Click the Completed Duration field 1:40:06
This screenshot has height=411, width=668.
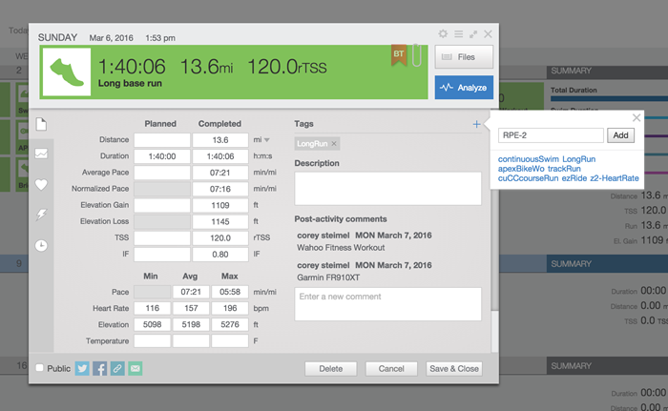click(x=220, y=156)
